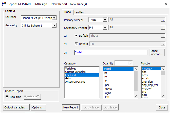This screenshot has width=170, height=113.
Task: Click the Close button
Action: [x=162, y=107]
